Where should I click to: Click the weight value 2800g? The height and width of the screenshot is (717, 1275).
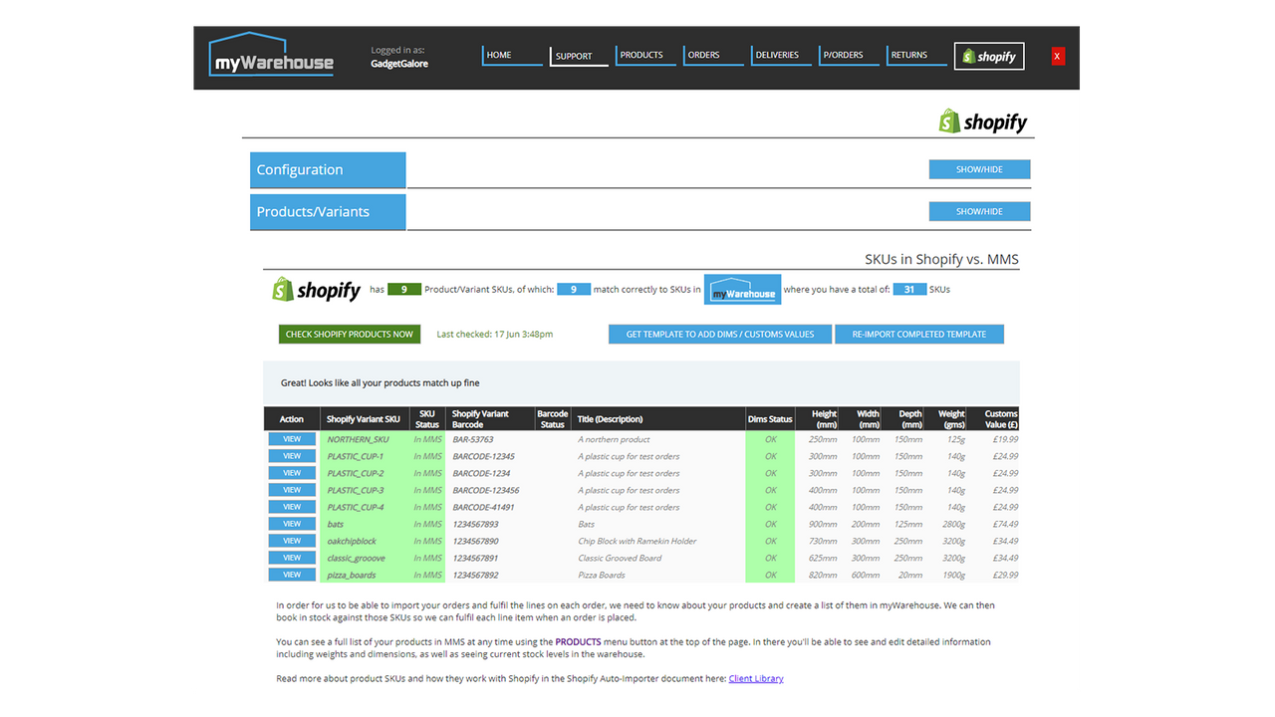tap(953, 524)
